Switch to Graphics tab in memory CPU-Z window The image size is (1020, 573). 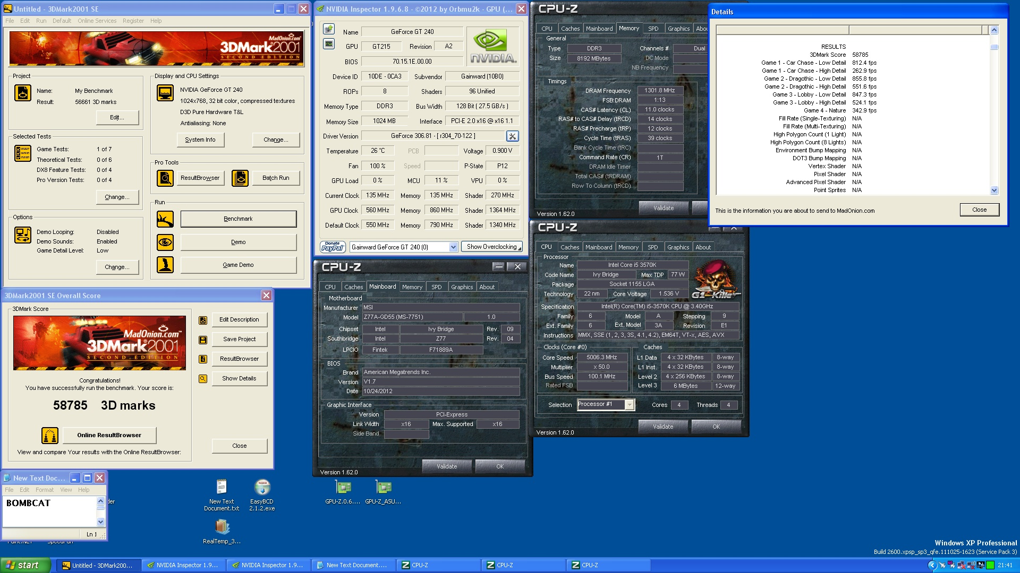[678, 29]
